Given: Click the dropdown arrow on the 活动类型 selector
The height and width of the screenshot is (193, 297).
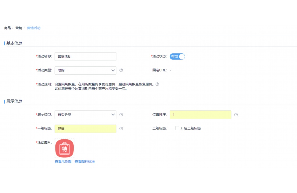Looking at the screenshot, I should point(113,70).
